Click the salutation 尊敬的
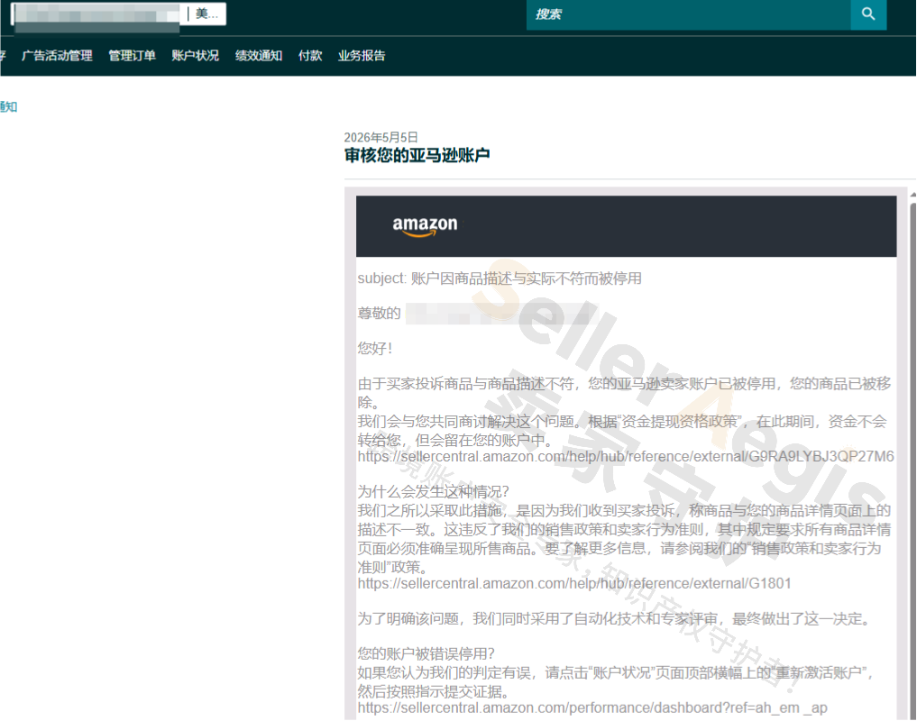917x721 pixels. 379,314
